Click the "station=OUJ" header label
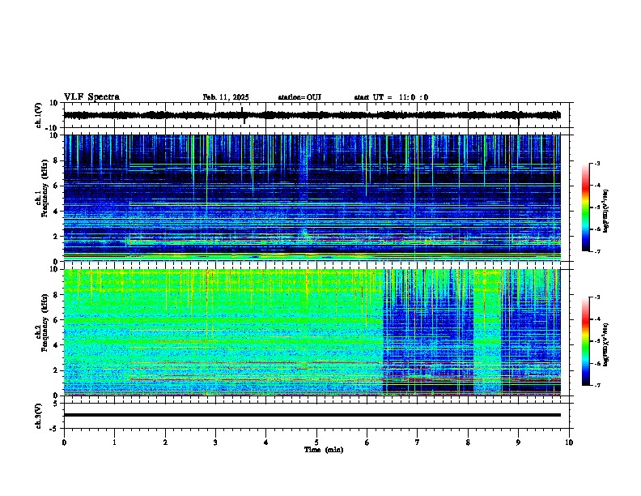 pos(299,97)
